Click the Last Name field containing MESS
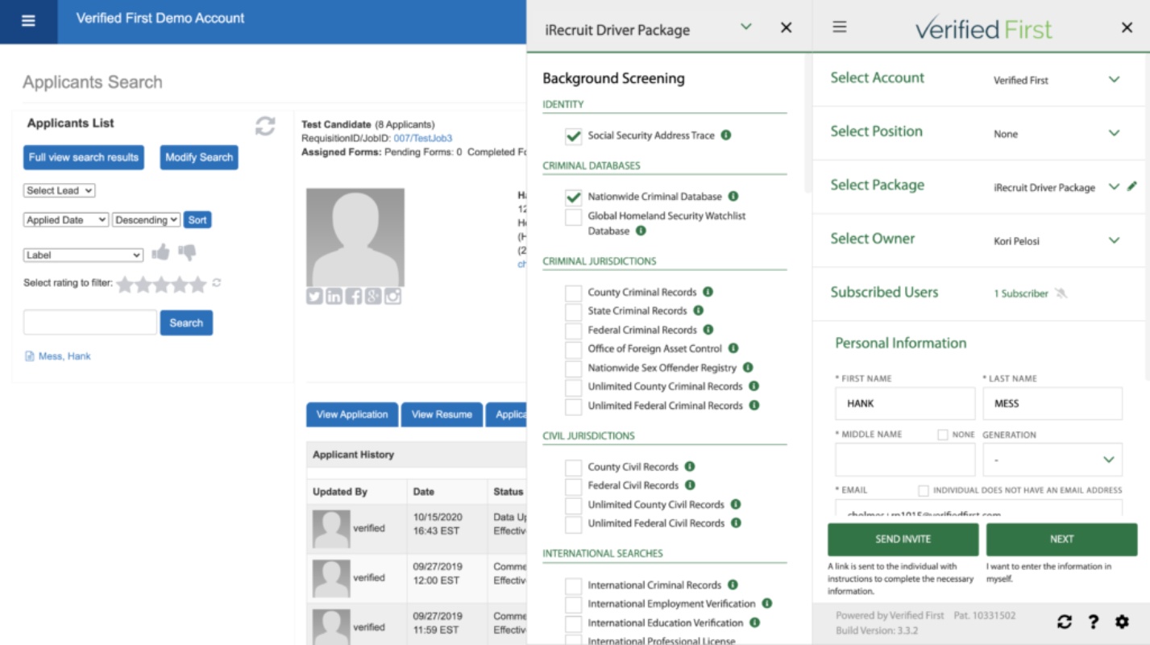The image size is (1150, 645). pos(1052,403)
